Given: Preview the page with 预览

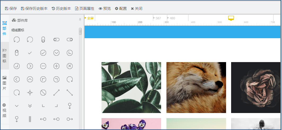Looking at the screenshot, I should tap(105, 8).
